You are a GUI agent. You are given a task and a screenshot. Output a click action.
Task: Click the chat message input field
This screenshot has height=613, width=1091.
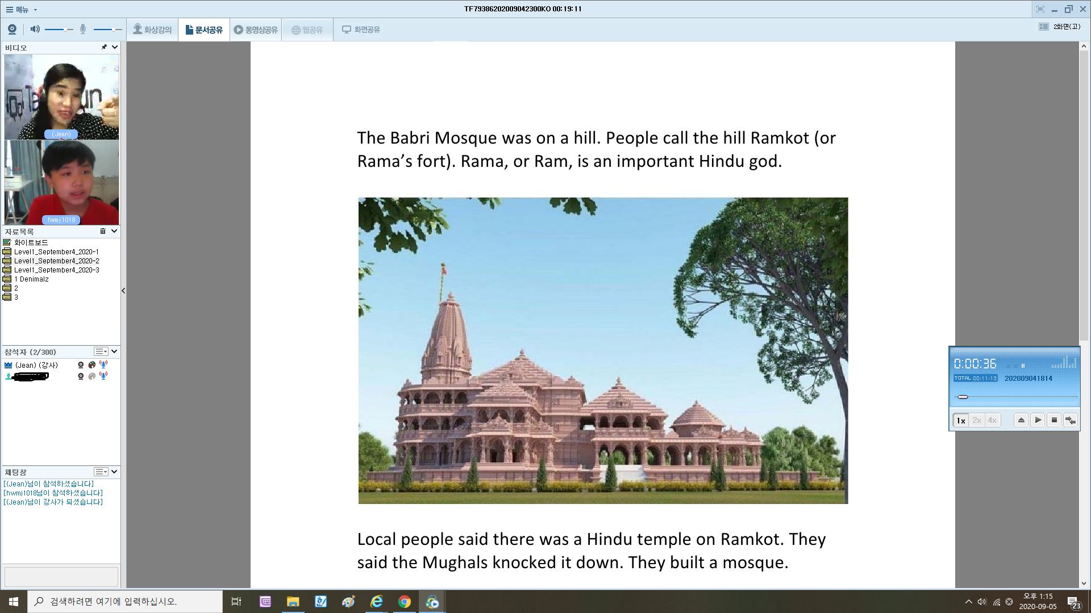click(61, 576)
